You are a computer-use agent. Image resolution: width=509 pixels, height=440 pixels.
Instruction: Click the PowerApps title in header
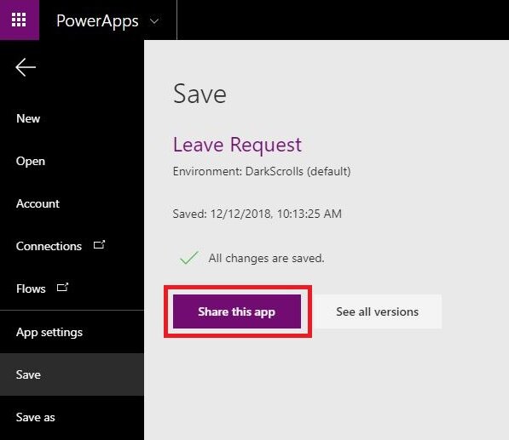tap(97, 21)
